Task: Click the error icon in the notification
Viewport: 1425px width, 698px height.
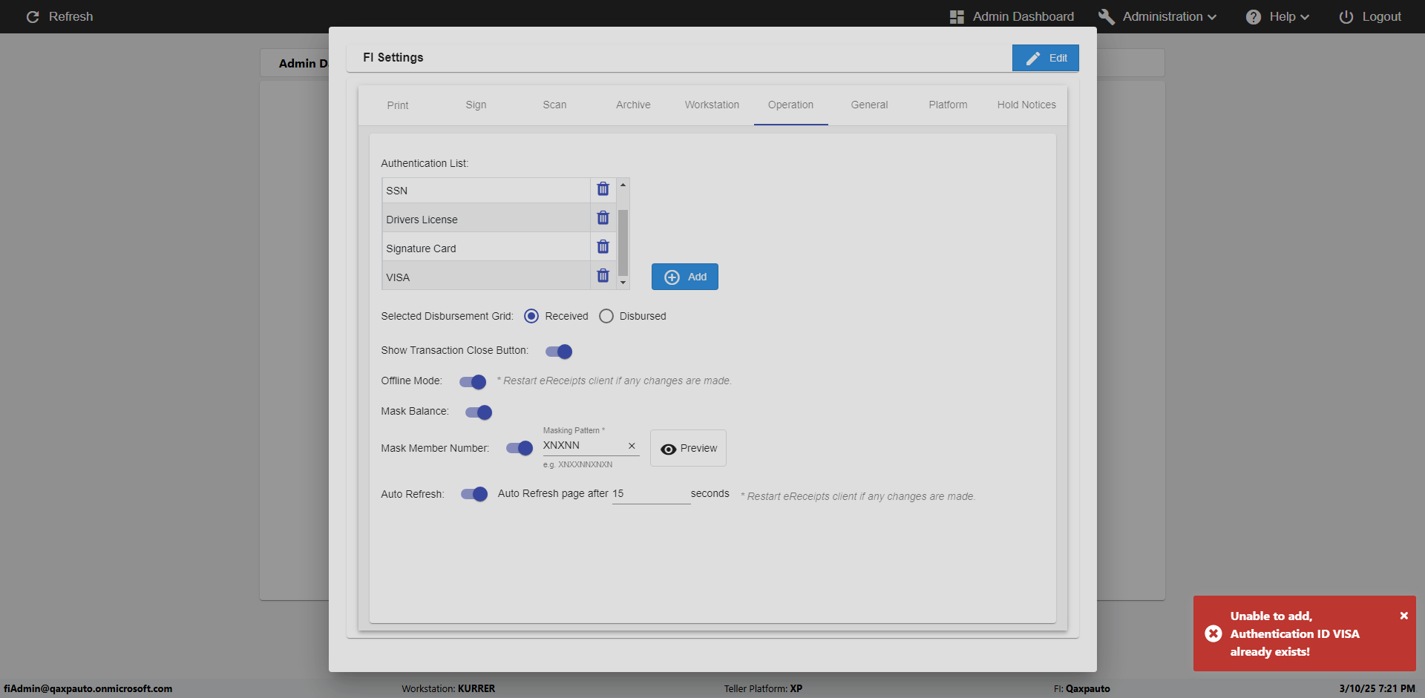Action: click(x=1213, y=633)
